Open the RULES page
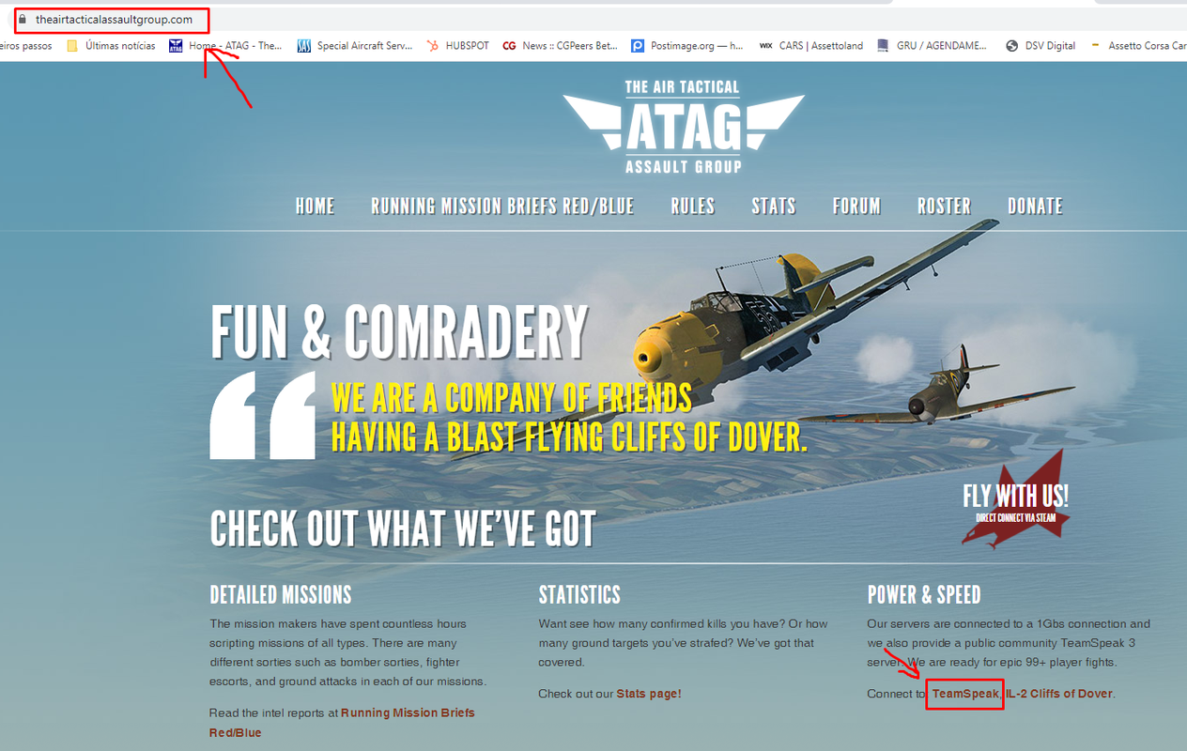 pyautogui.click(x=693, y=207)
